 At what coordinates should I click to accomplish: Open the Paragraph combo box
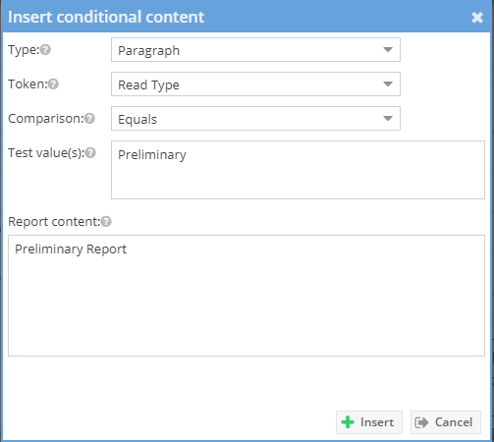(255, 50)
